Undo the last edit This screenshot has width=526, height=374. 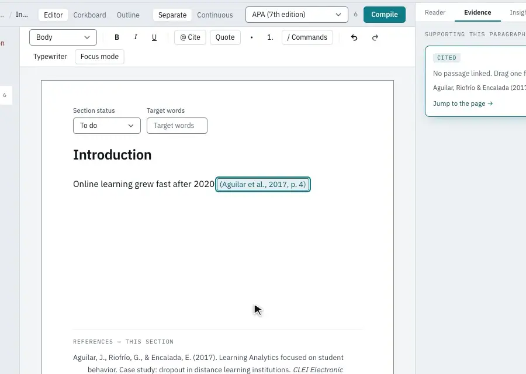click(x=354, y=37)
